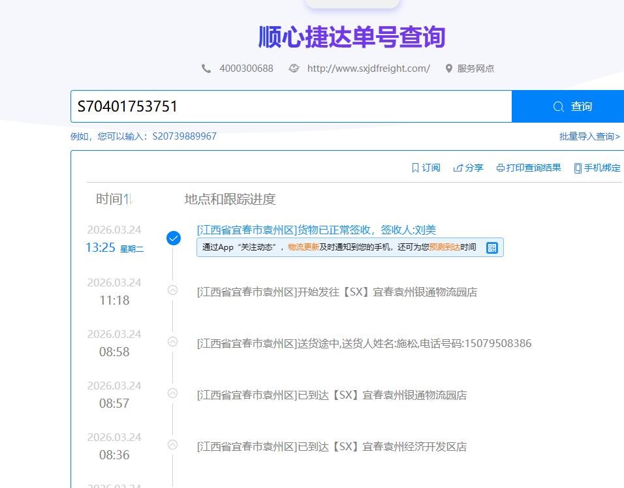Open http://www.sxjdfreight.com/ website link
This screenshot has width=624, height=488.
tap(368, 69)
